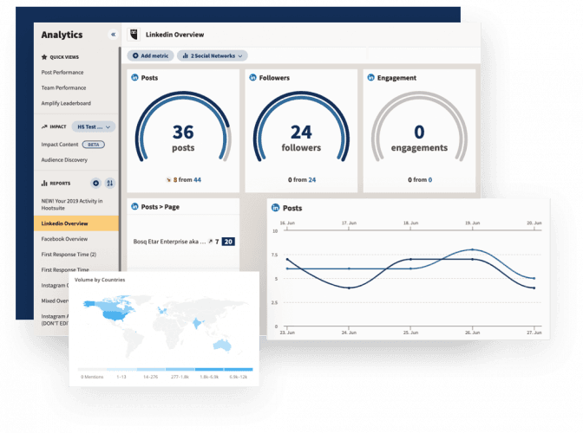The height and width of the screenshot is (433, 583).
Task: Click LinkedIn icon on Engagement card
Action: [370, 78]
